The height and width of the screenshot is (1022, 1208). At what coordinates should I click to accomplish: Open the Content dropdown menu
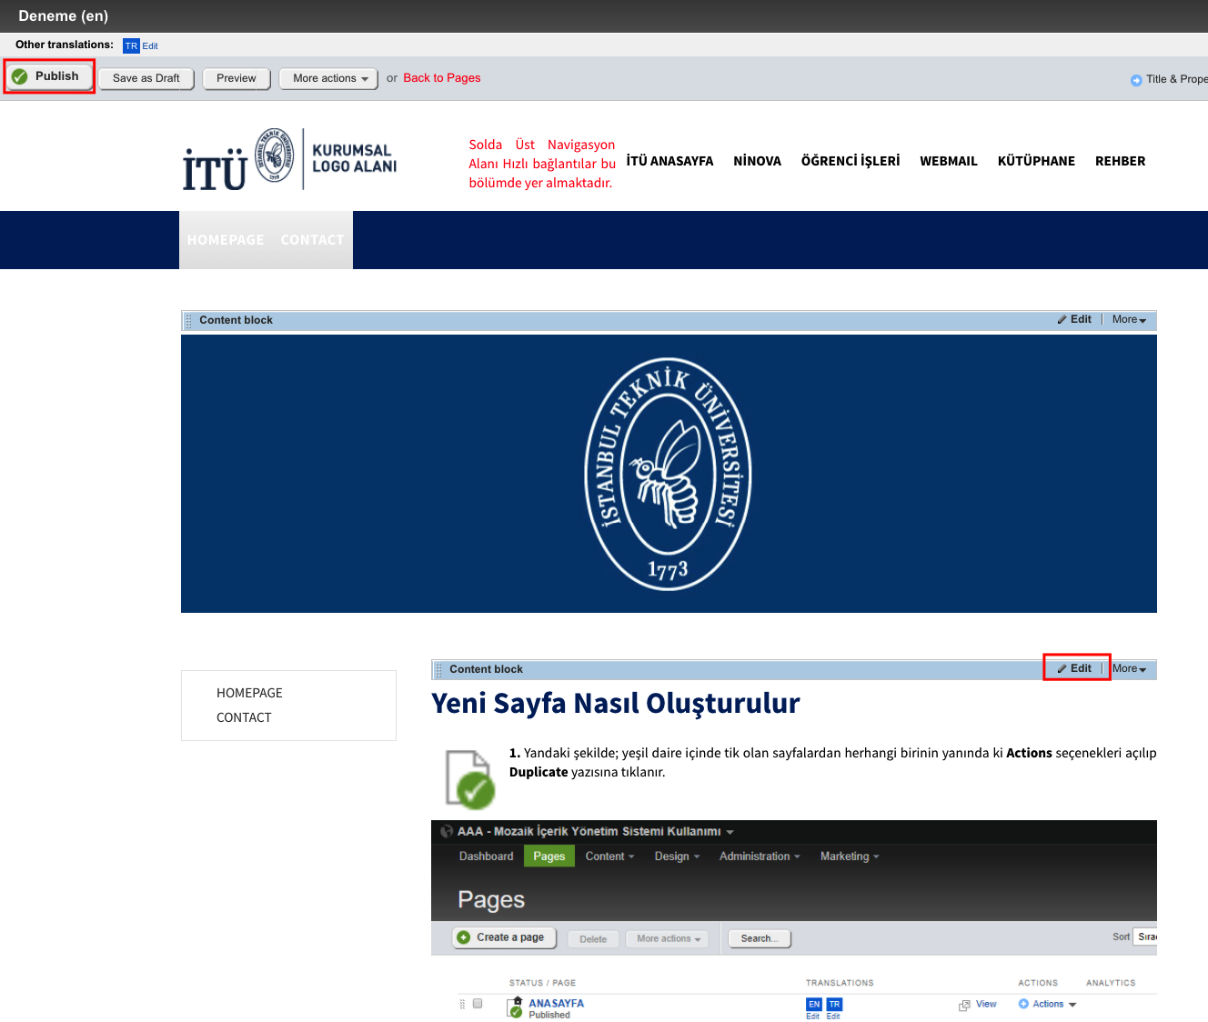click(x=609, y=857)
